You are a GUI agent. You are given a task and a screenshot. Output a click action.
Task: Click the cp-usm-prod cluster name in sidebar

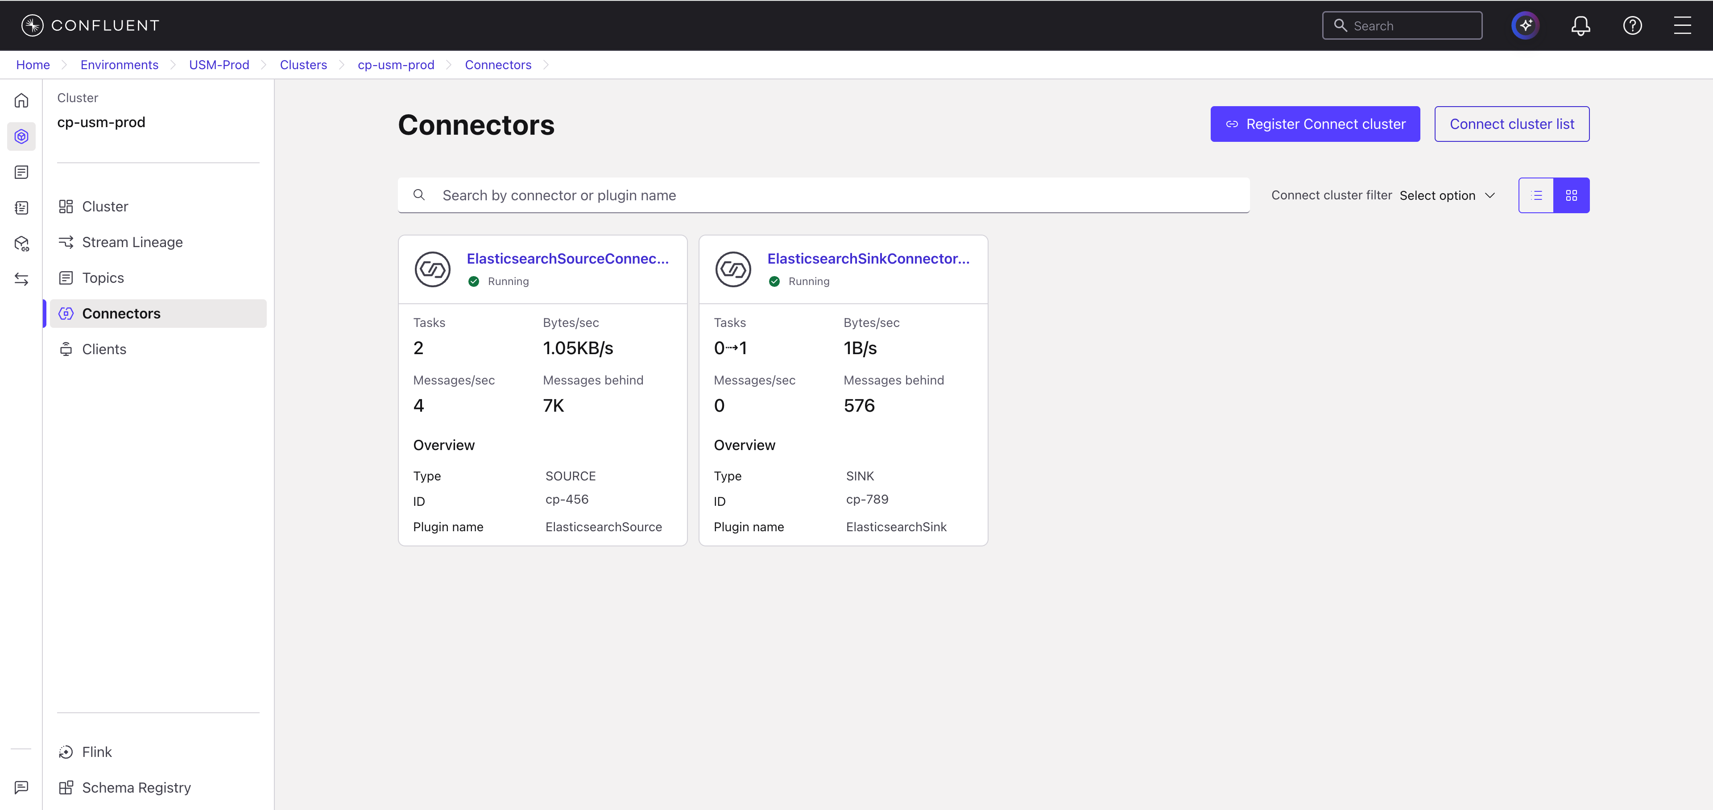click(101, 122)
